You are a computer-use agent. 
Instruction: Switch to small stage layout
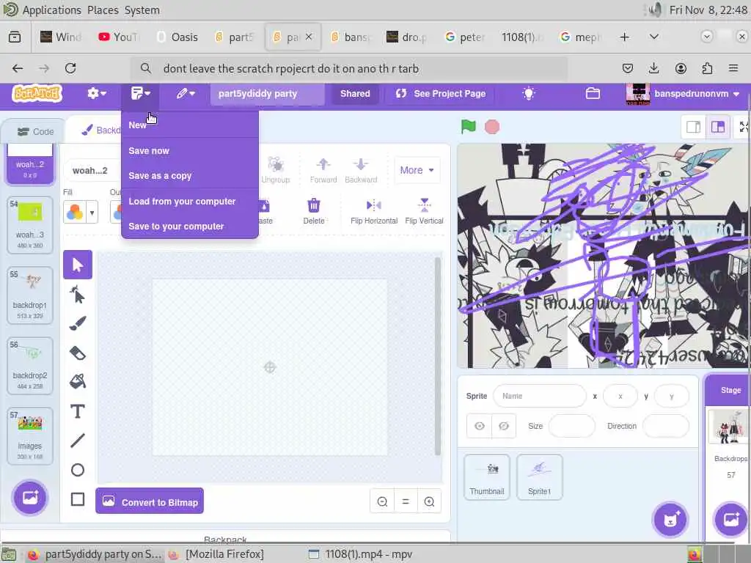[x=694, y=127]
